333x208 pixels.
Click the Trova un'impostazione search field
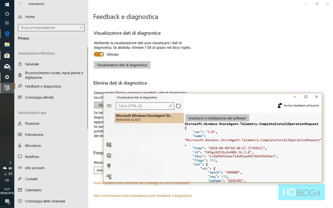click(x=51, y=28)
